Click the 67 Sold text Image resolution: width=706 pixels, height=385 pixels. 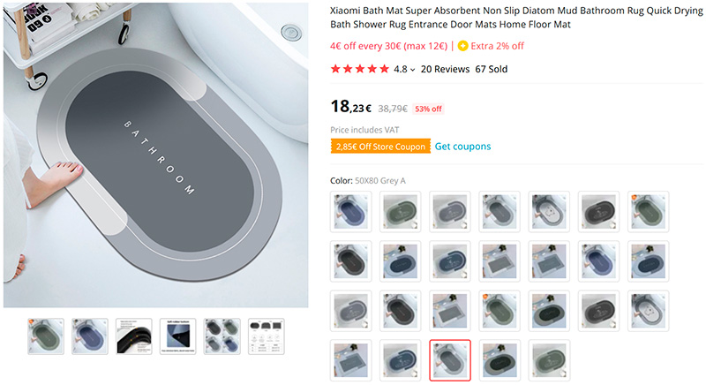492,69
